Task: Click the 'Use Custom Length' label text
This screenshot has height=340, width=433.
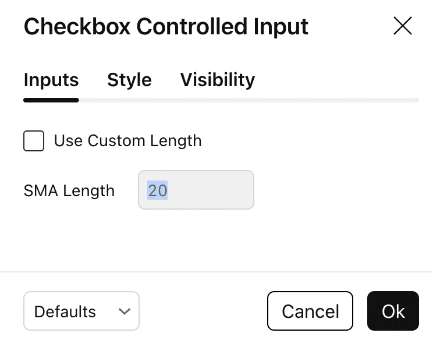Action: tap(127, 141)
